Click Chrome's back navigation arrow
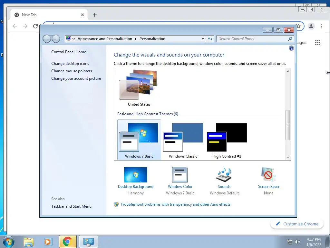Image resolution: width=330 pixels, height=248 pixels. (x=15, y=26)
